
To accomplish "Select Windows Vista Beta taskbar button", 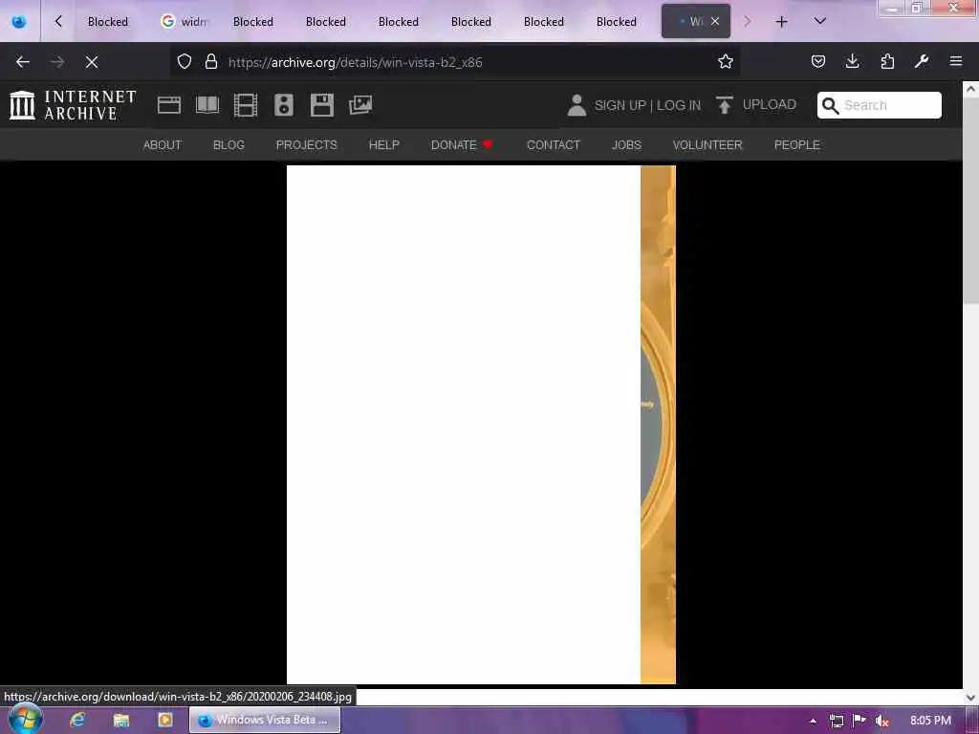I will (x=265, y=720).
